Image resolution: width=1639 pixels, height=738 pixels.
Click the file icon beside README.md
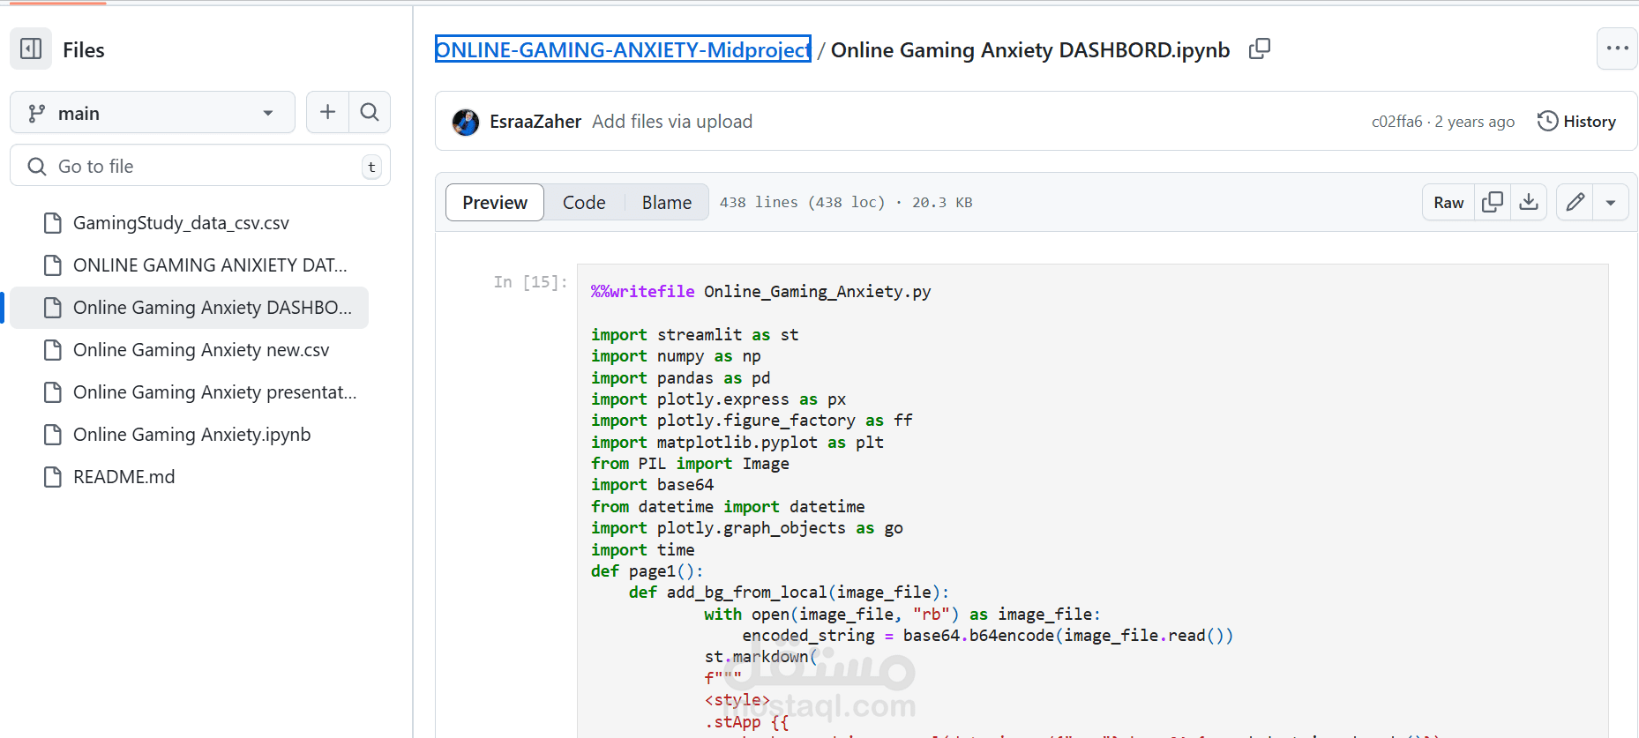[53, 477]
